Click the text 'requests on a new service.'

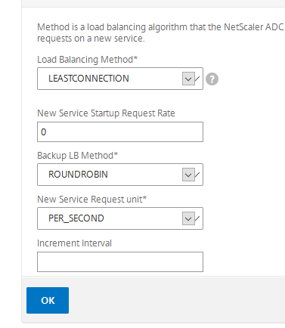point(91,39)
